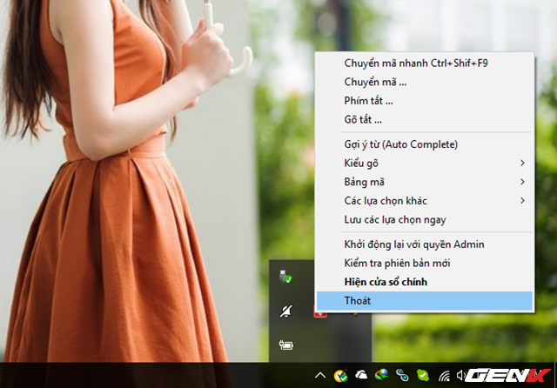Screen dimensions: 557x388
Task: Expand the Bảng mã submenu
Action: click(x=425, y=182)
